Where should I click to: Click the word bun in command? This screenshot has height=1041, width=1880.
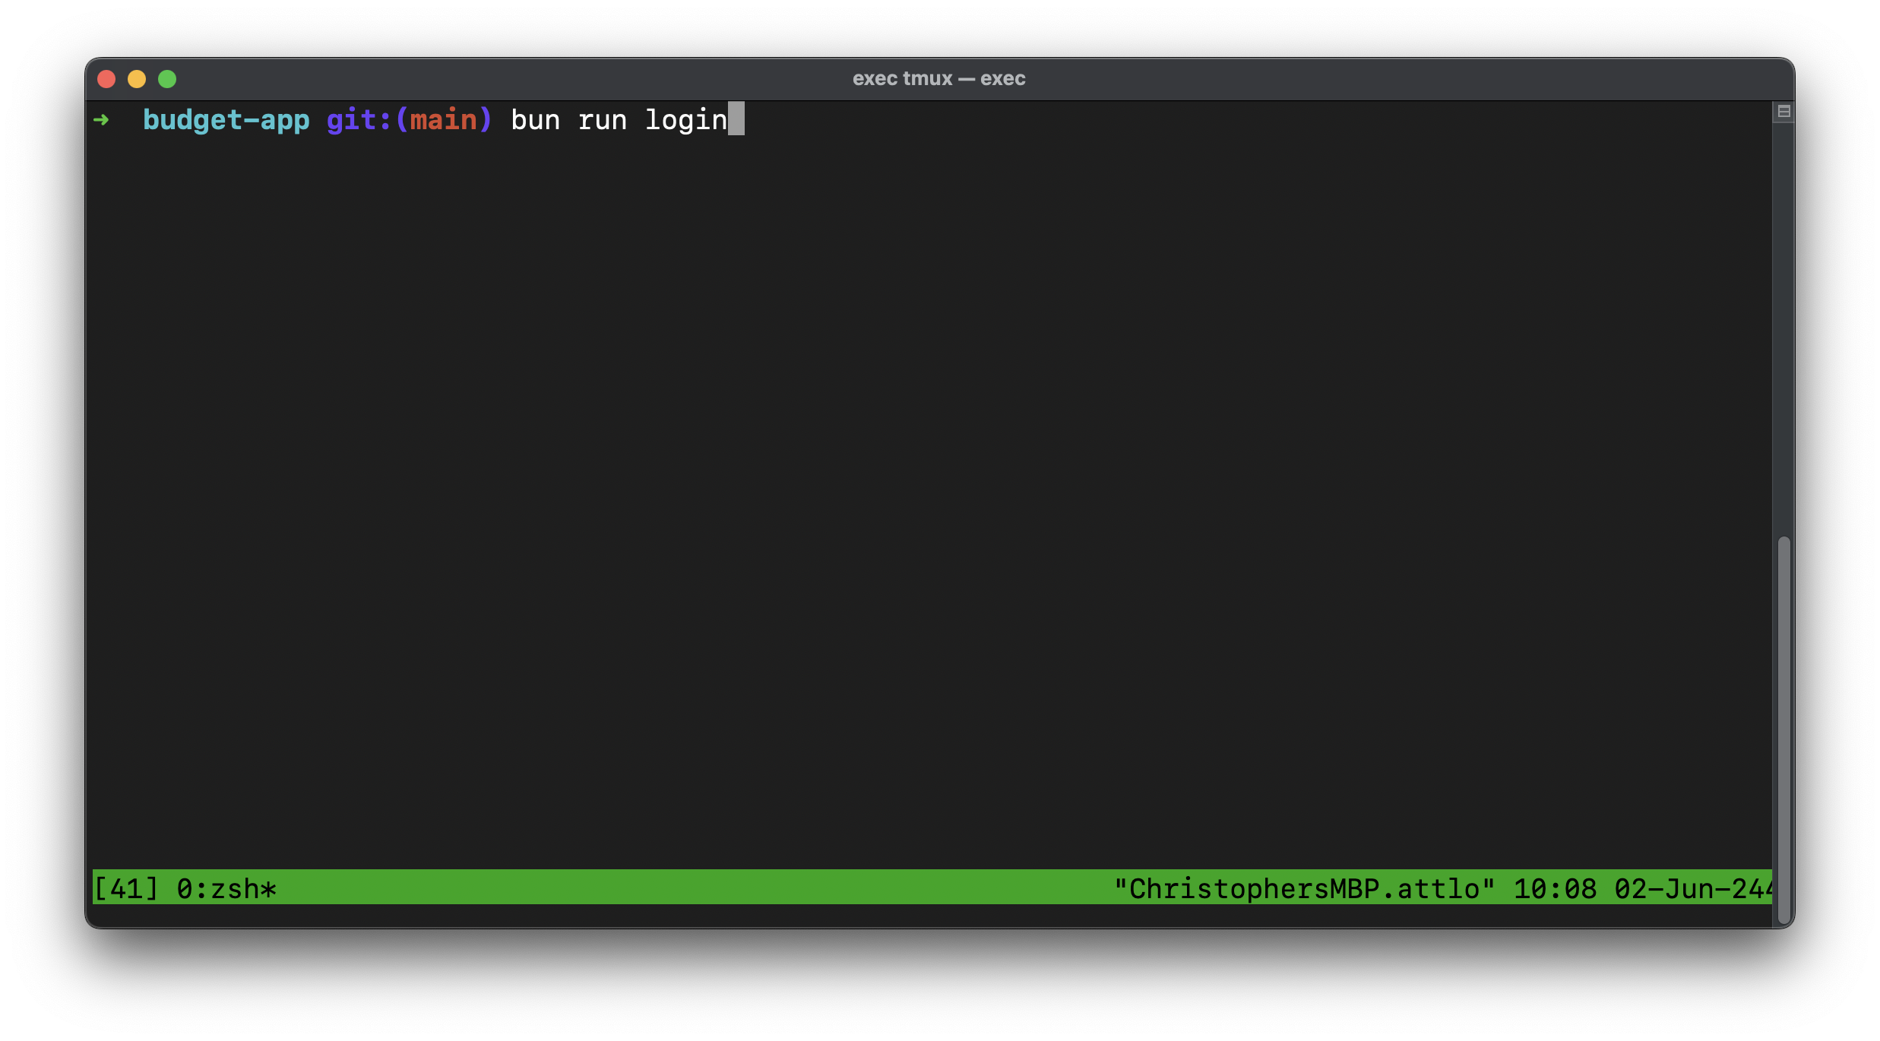click(535, 120)
